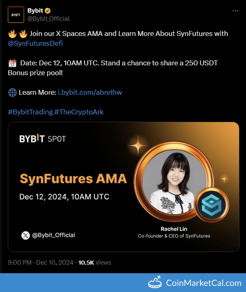Click the Bybit profile avatar

tap(16, 14)
